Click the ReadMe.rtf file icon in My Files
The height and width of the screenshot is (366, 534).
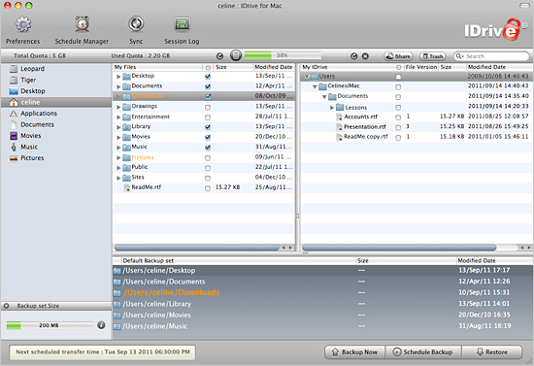(x=126, y=187)
